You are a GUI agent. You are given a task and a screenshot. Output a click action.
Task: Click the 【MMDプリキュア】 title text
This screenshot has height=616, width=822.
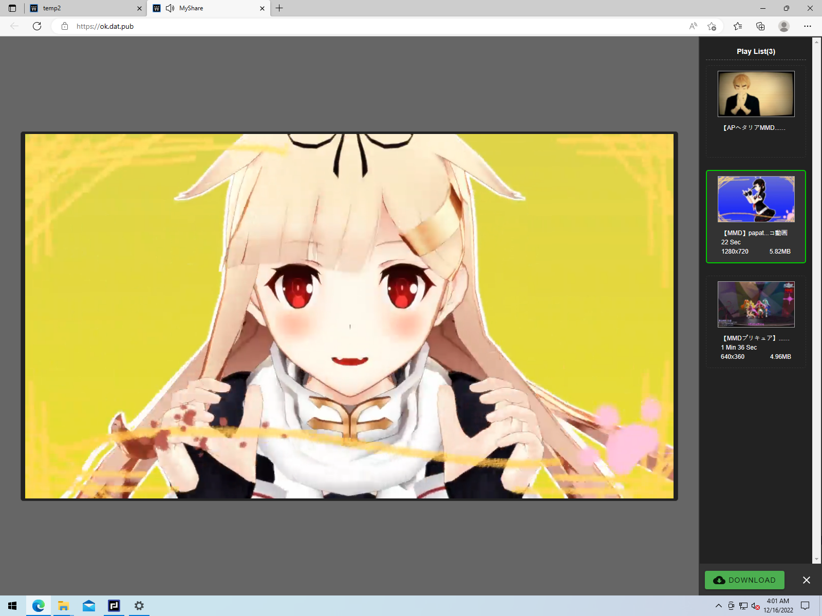[756, 338]
